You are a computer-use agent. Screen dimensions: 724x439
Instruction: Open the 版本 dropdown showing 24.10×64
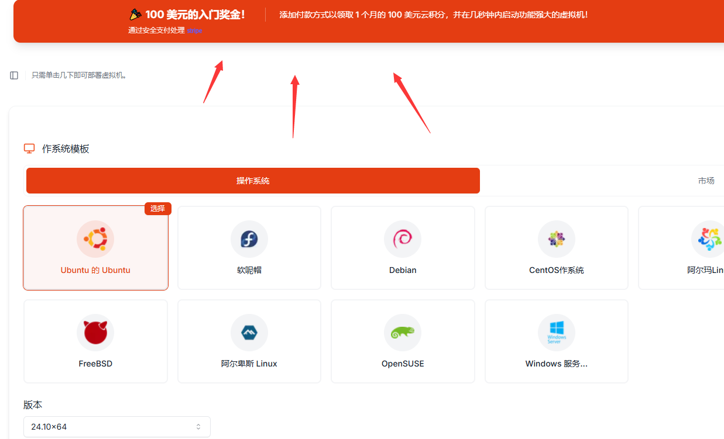[x=116, y=427]
